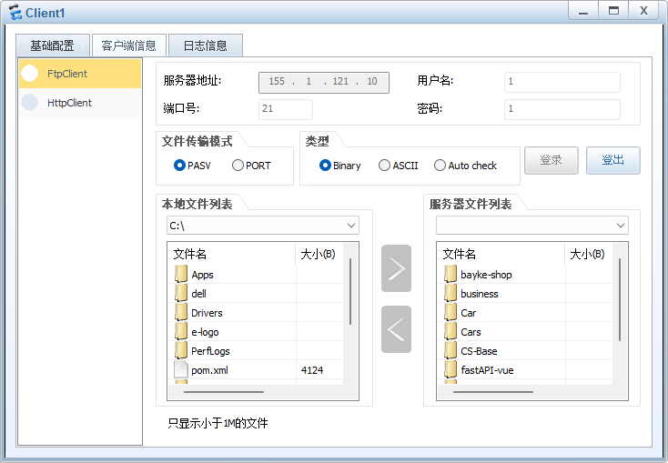Click the upload right-arrow transfer button
This screenshot has height=463, width=668.
[x=396, y=268]
